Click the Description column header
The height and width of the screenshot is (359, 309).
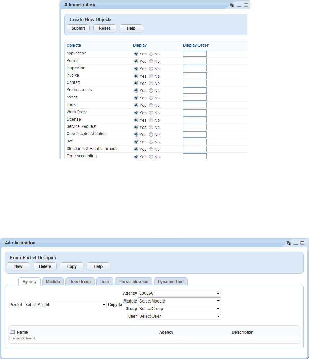click(242, 332)
